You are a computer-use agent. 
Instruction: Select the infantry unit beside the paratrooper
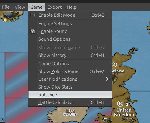110,120
